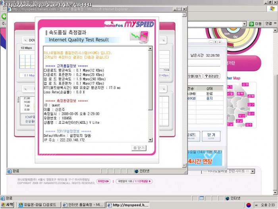
Task: Click the 1:1고객상담 link
Action: click(143, 181)
